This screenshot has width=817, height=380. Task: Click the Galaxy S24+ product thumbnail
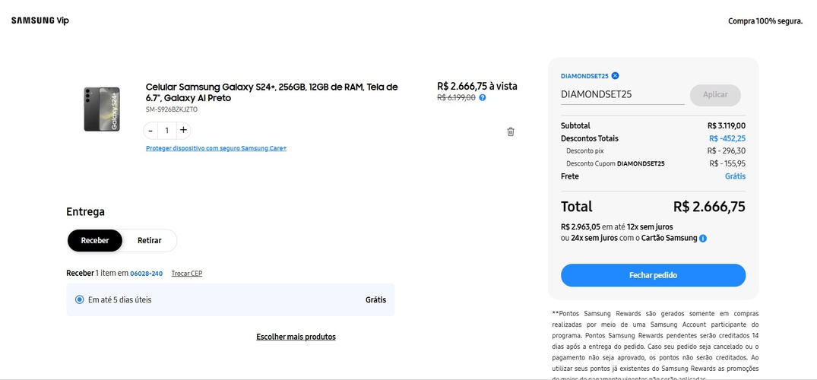pyautogui.click(x=102, y=109)
